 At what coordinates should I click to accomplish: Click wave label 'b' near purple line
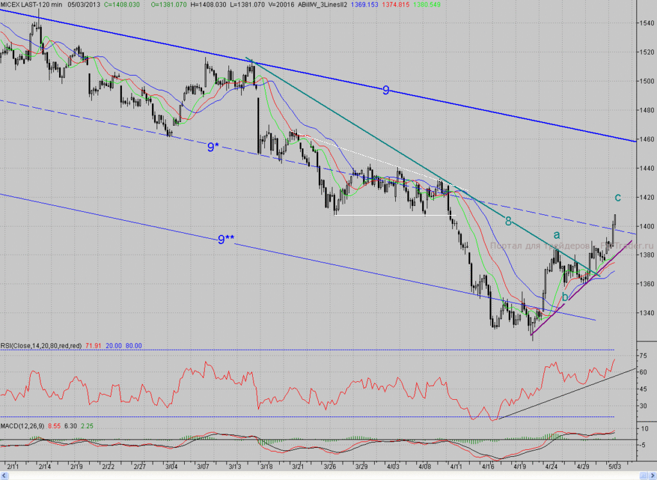click(565, 297)
